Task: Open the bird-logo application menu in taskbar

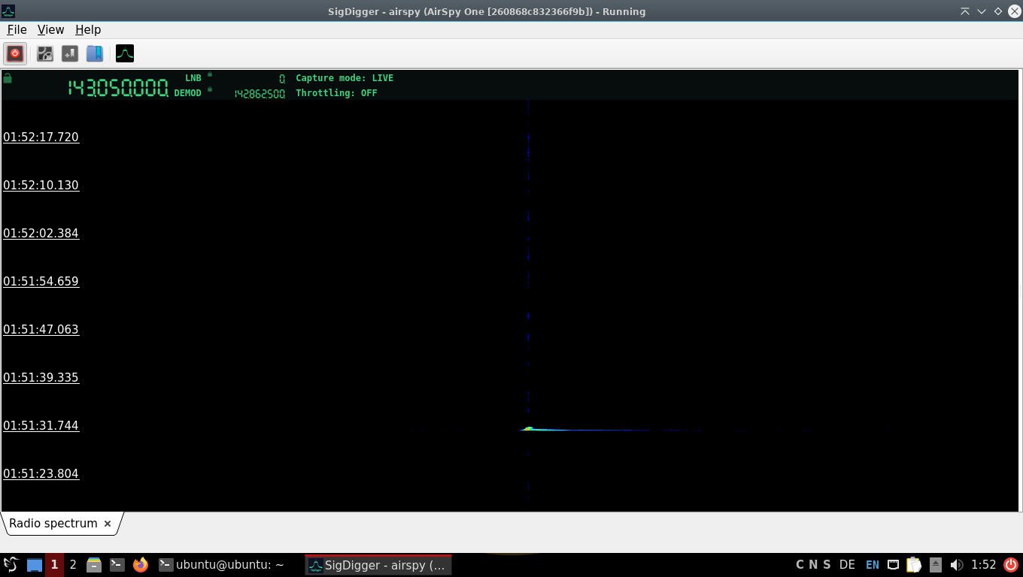Action: click(11, 565)
